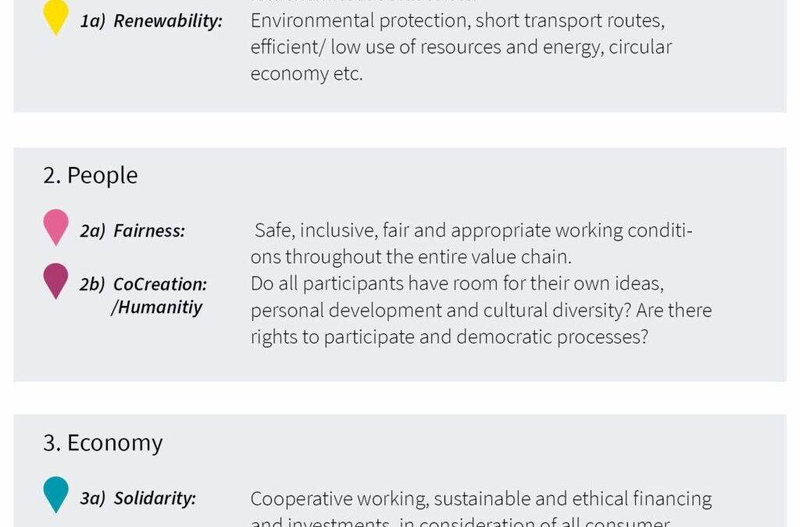Click the '/Humanitiy' sub-label
The image size is (800, 527).
pos(156,308)
